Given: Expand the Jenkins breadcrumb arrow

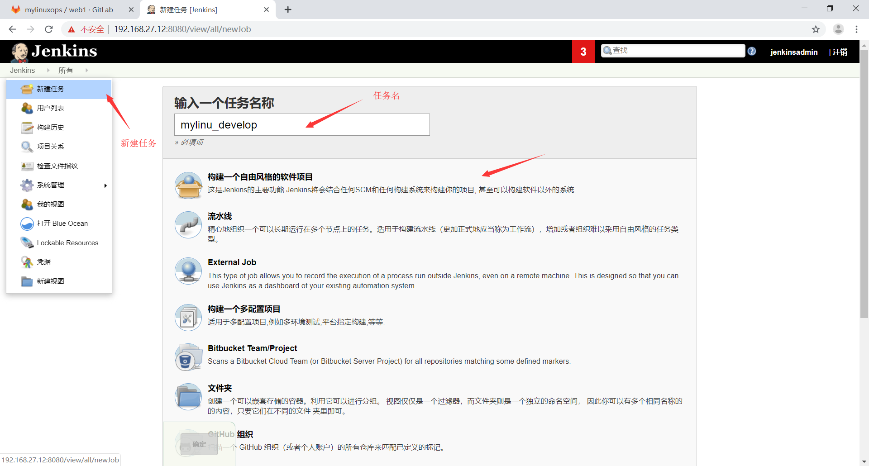Looking at the screenshot, I should point(48,70).
